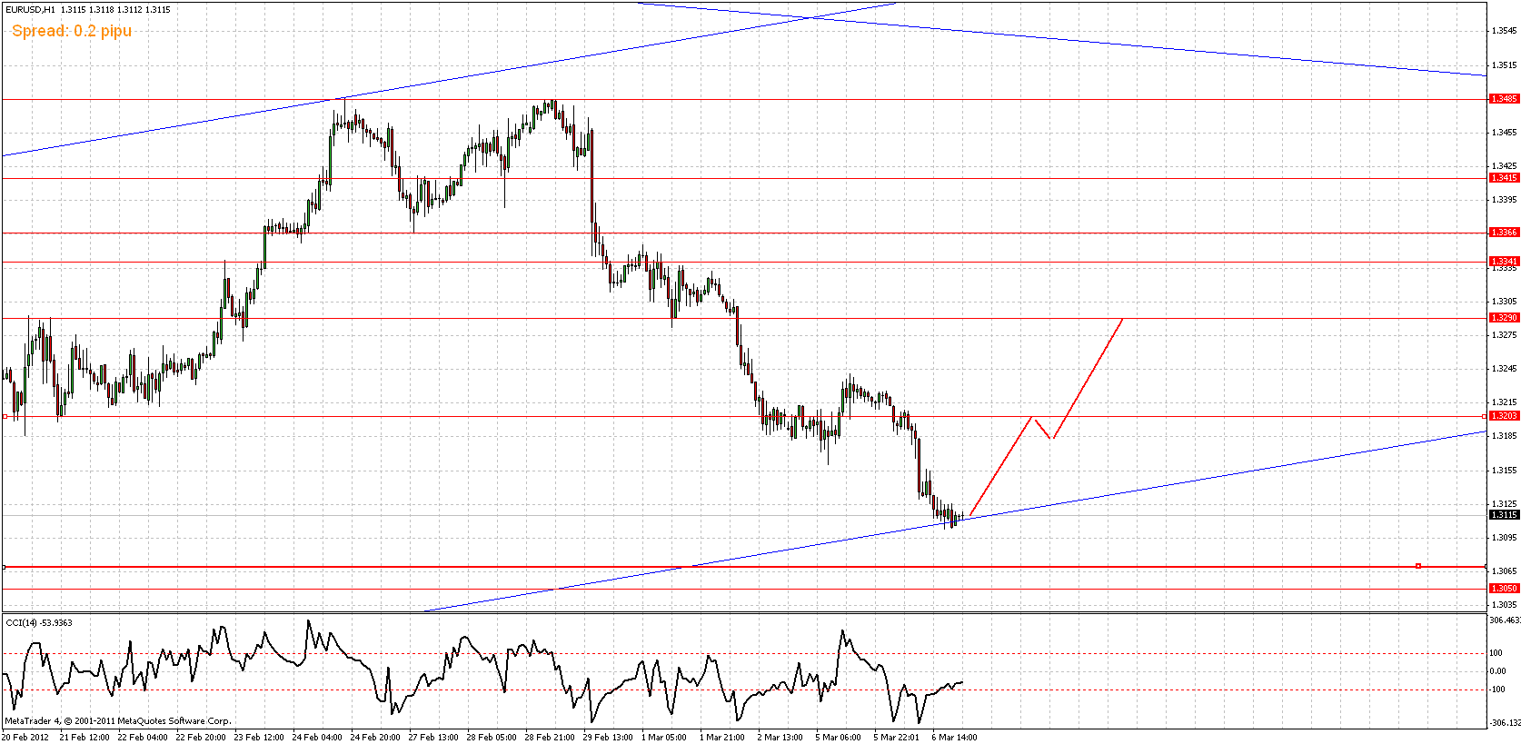Click the red 1.3366 price level tag

click(x=1504, y=233)
